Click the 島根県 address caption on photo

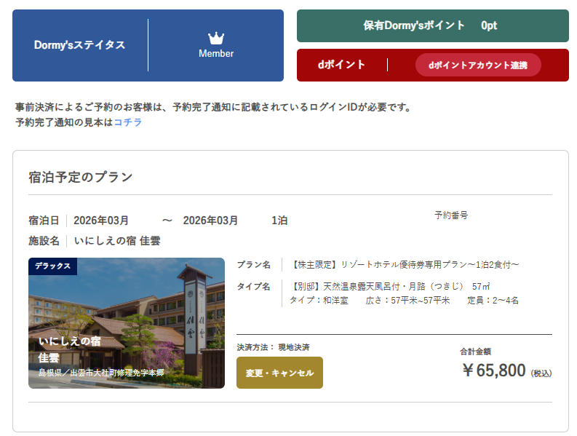[x=101, y=373]
